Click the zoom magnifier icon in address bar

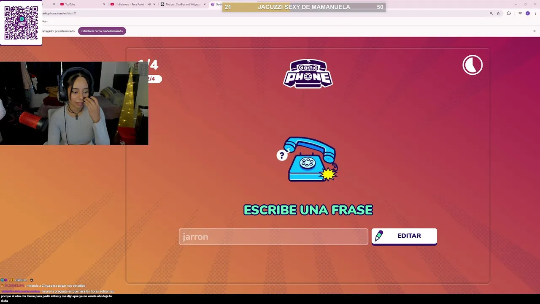[491, 14]
